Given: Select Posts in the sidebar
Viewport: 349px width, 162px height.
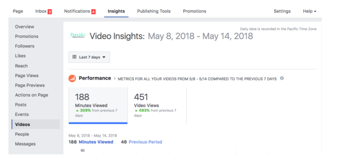Looking at the screenshot, I should pos(21,105).
